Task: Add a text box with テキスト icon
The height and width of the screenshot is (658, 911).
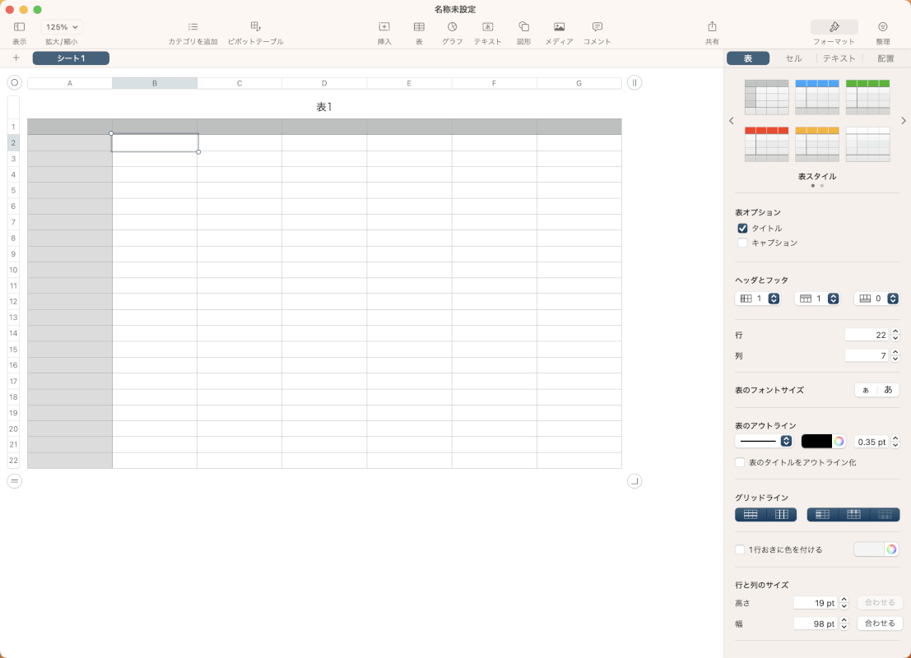Action: tap(487, 27)
